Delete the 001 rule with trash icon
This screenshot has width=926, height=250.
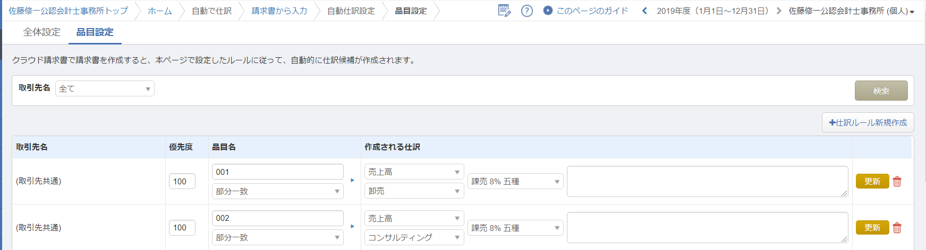pos(897,182)
